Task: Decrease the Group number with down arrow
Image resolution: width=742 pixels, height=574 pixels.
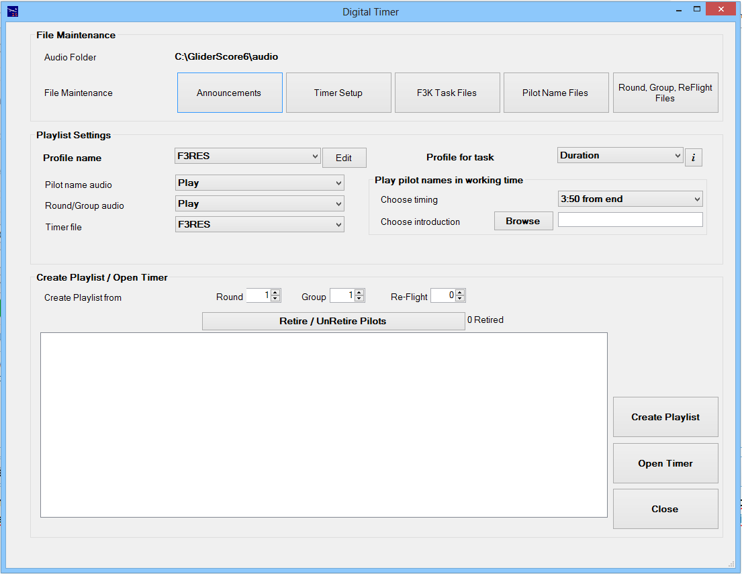Action: tap(359, 299)
